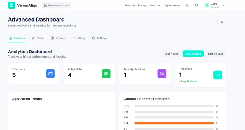Image resolution: width=245 pixels, height=130 pixels.
Task: Click the brain icon in AI Tools tab
Action: [x=53, y=38]
